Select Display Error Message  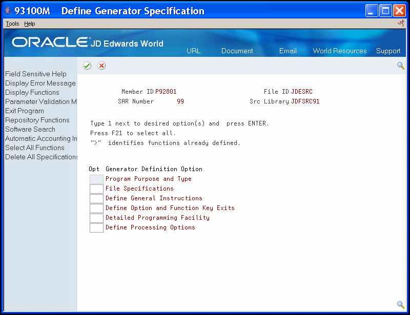pos(40,83)
